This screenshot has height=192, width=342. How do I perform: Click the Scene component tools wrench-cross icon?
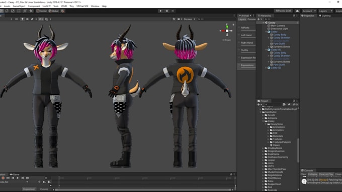coord(174,19)
